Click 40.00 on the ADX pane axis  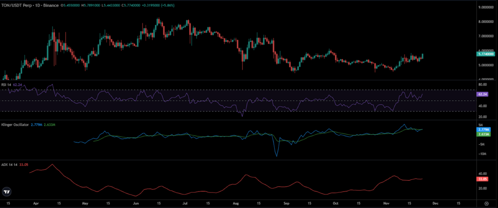482,174
